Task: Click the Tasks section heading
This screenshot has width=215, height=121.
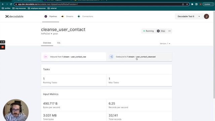Action: point(46,70)
